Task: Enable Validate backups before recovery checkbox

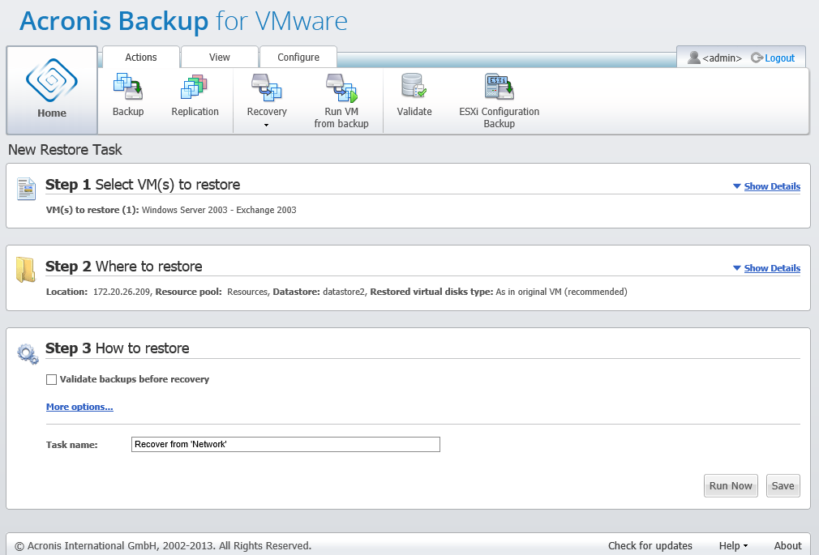Action: pyautogui.click(x=51, y=379)
